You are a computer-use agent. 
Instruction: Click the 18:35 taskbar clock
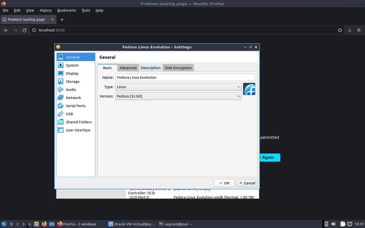pyautogui.click(x=359, y=224)
